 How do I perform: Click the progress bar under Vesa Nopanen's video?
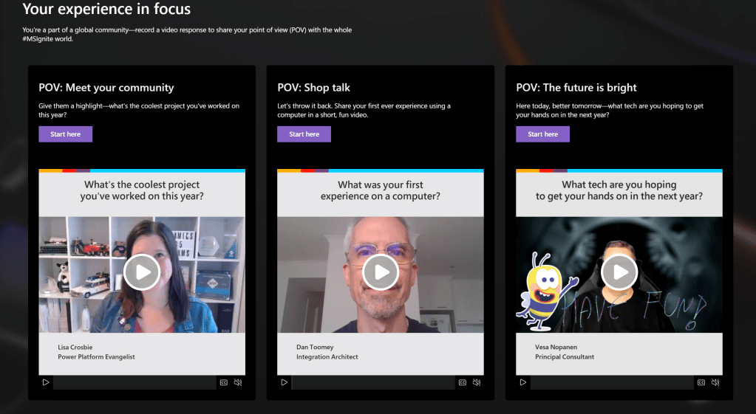click(611, 382)
